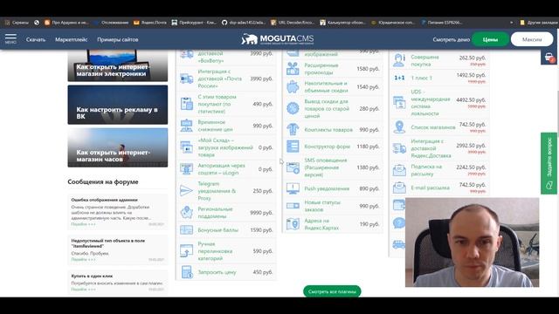559x314 pixels.
Task: Click the Смотреть демо link
Action: (452, 39)
